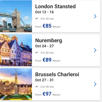Click the Oct 24 - 27 dates

[44, 46]
